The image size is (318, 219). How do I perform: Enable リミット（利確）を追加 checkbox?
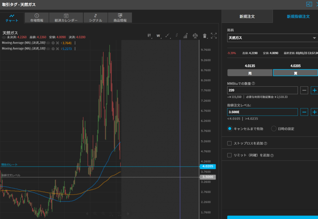(229, 155)
